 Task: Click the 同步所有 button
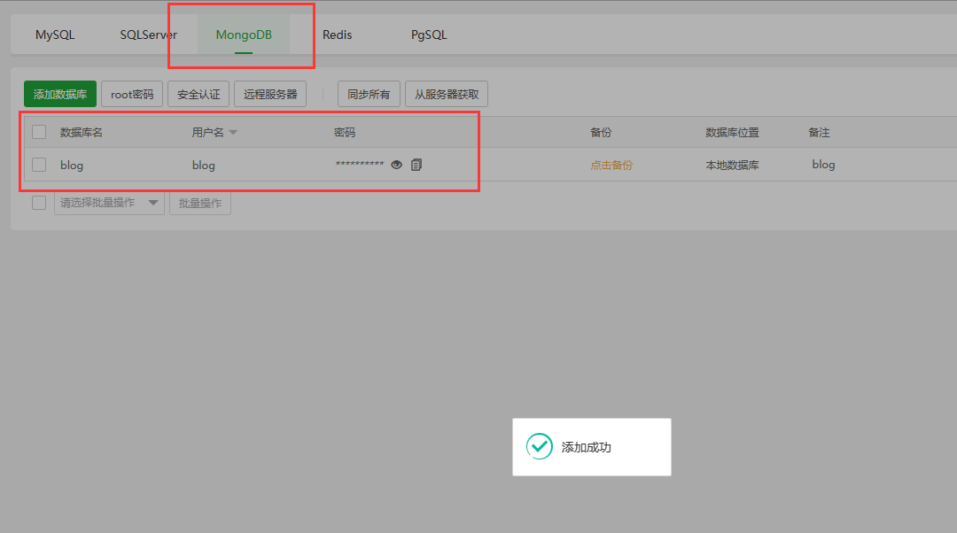[x=369, y=94]
